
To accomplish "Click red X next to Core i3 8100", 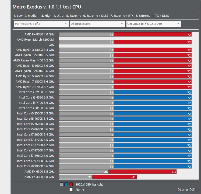I will pos(57,108).
